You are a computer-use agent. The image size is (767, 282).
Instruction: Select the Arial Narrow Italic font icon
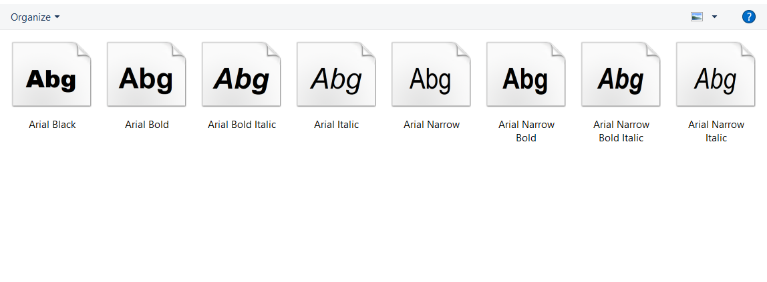pos(716,75)
